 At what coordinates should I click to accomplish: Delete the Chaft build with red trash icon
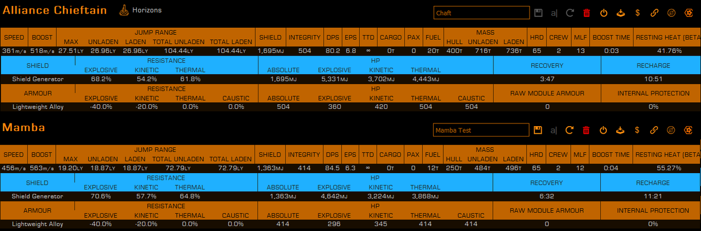[587, 13]
